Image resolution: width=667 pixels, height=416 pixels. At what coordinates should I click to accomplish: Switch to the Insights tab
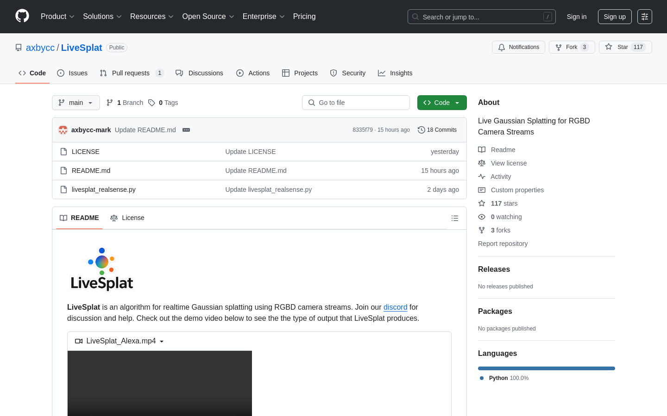[395, 73]
